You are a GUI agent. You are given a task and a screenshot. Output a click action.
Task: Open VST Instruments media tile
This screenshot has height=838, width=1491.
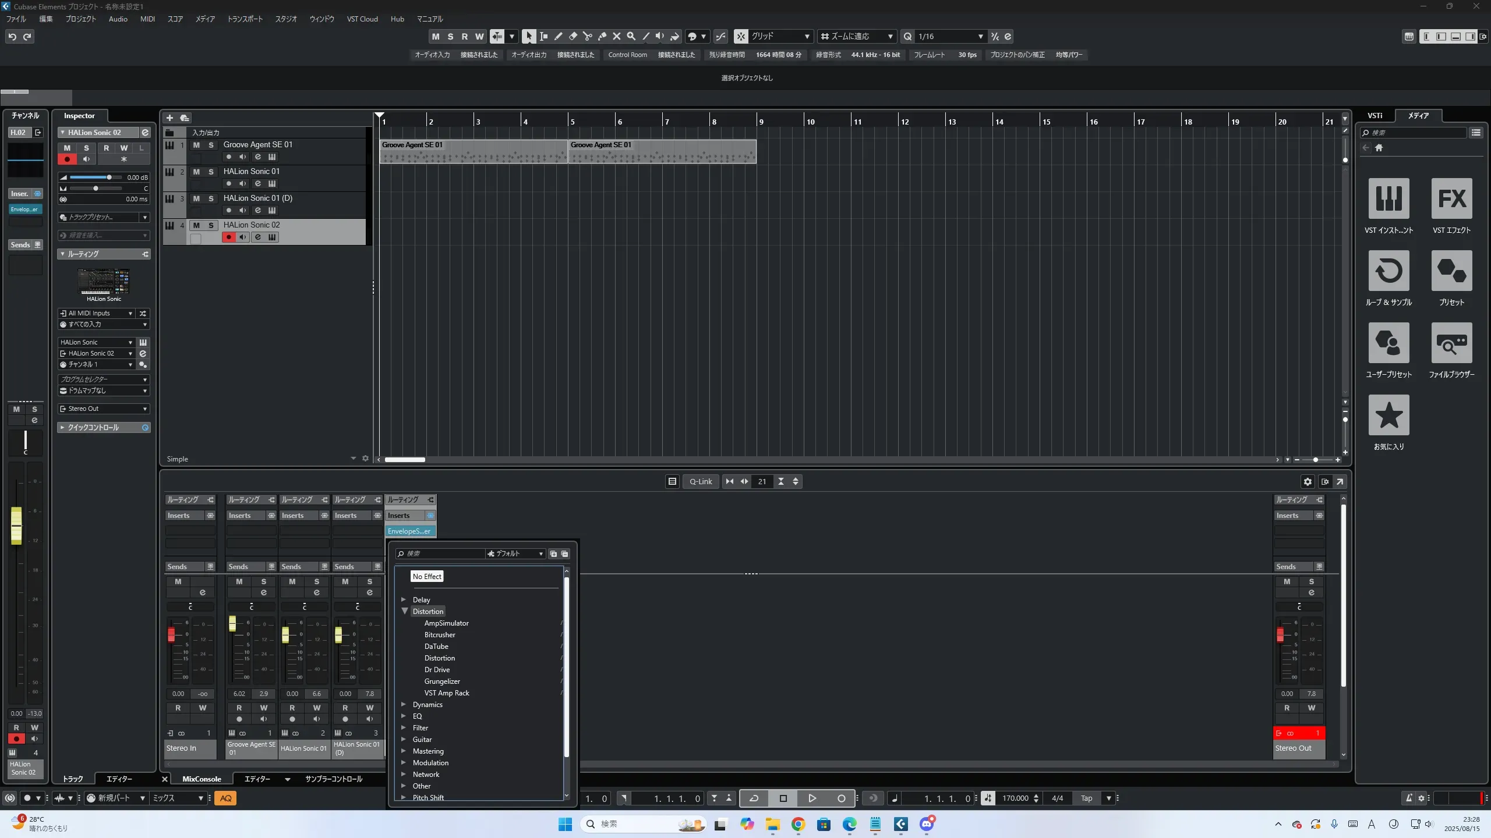1388,199
